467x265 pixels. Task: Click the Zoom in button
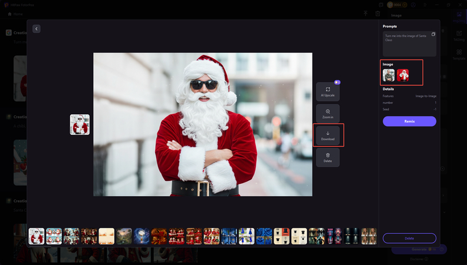pos(328,114)
